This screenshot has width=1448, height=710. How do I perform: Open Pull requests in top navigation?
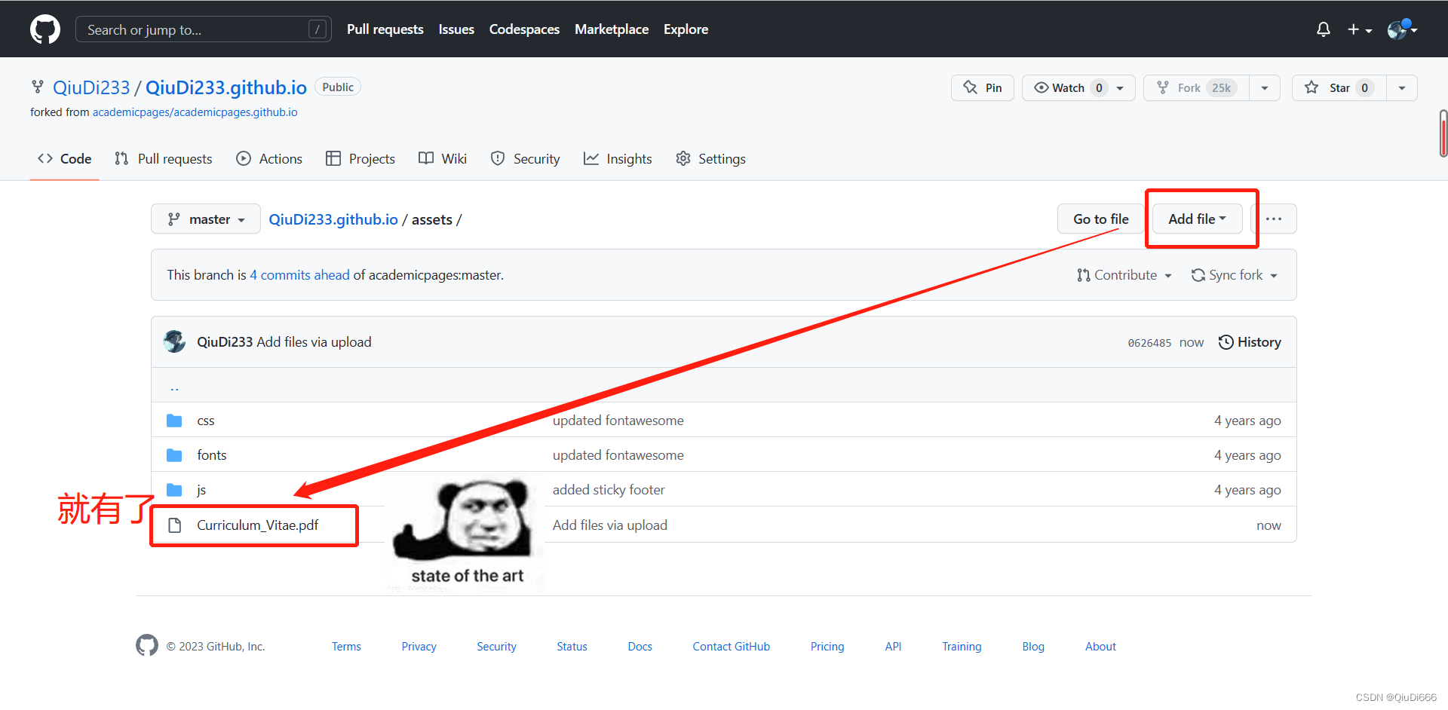point(385,29)
